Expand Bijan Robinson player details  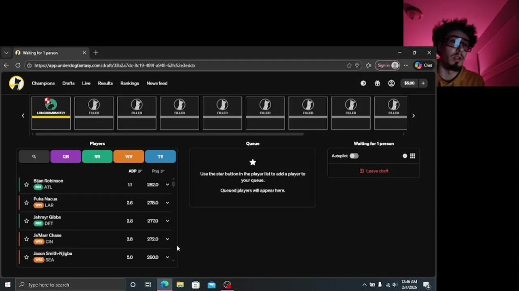tap(167, 184)
